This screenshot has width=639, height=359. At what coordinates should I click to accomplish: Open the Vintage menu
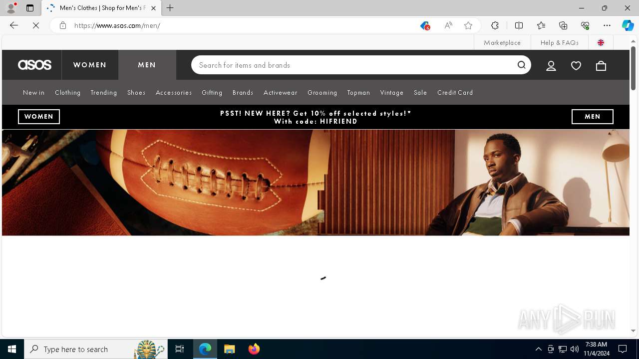(392, 93)
